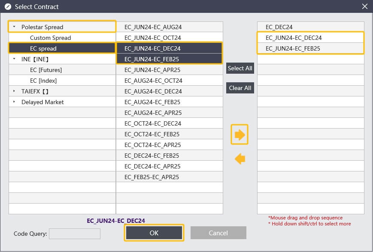Cancel the contract selection

[x=218, y=233]
